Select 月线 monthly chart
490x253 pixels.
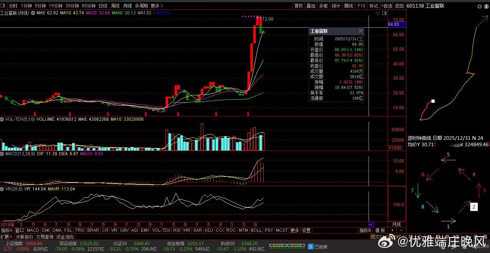tap(127, 6)
